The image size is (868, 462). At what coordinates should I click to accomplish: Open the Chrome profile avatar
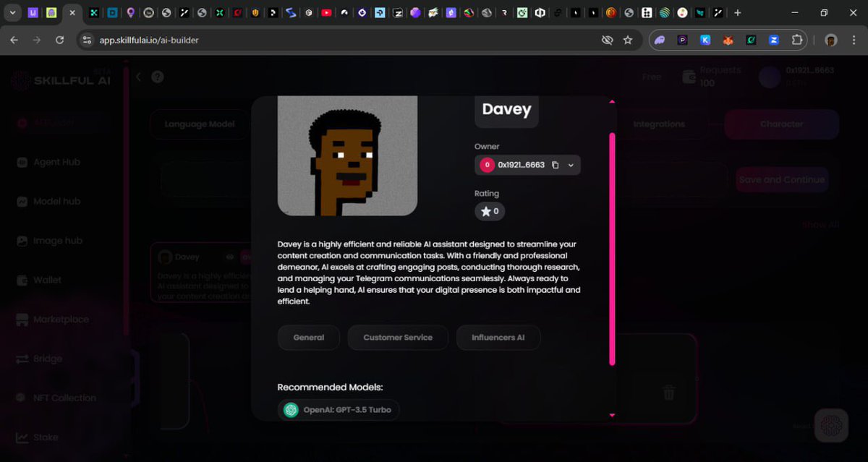(831, 40)
